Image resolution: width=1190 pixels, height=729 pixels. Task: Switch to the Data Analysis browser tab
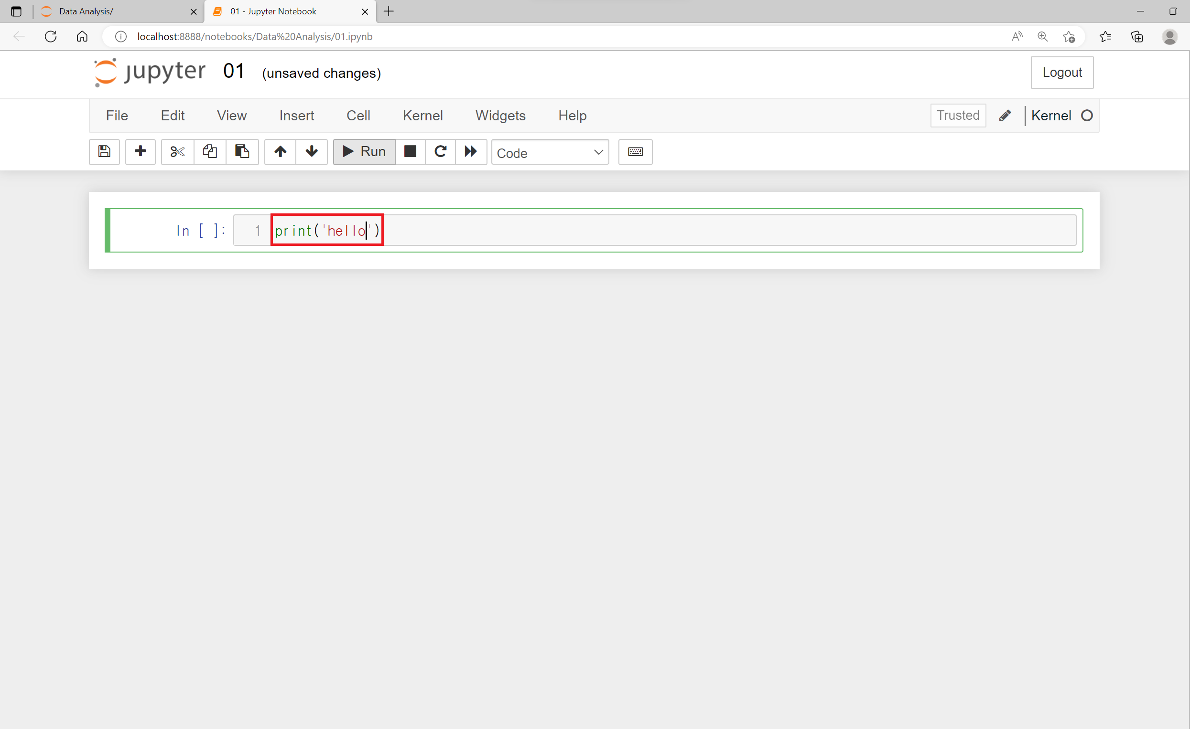pos(116,11)
